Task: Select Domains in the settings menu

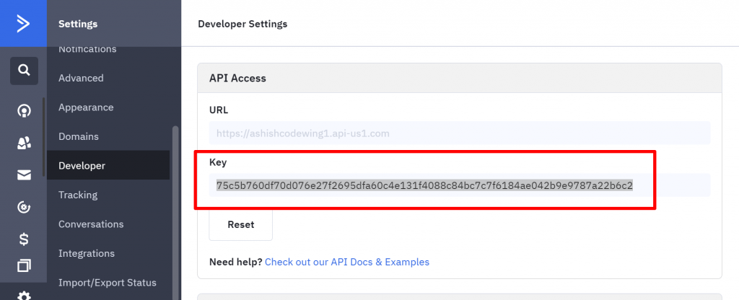Action: 79,136
